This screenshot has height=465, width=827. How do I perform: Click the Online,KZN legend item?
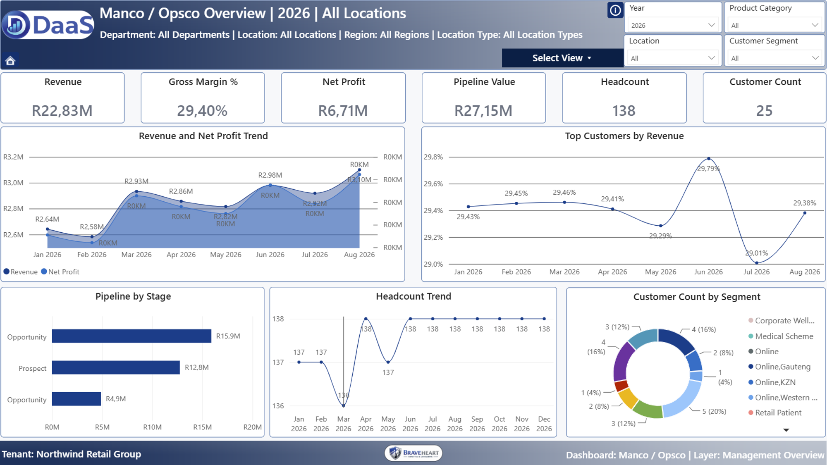tap(772, 382)
